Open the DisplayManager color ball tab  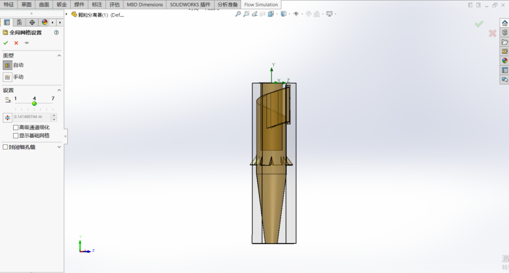[44, 23]
